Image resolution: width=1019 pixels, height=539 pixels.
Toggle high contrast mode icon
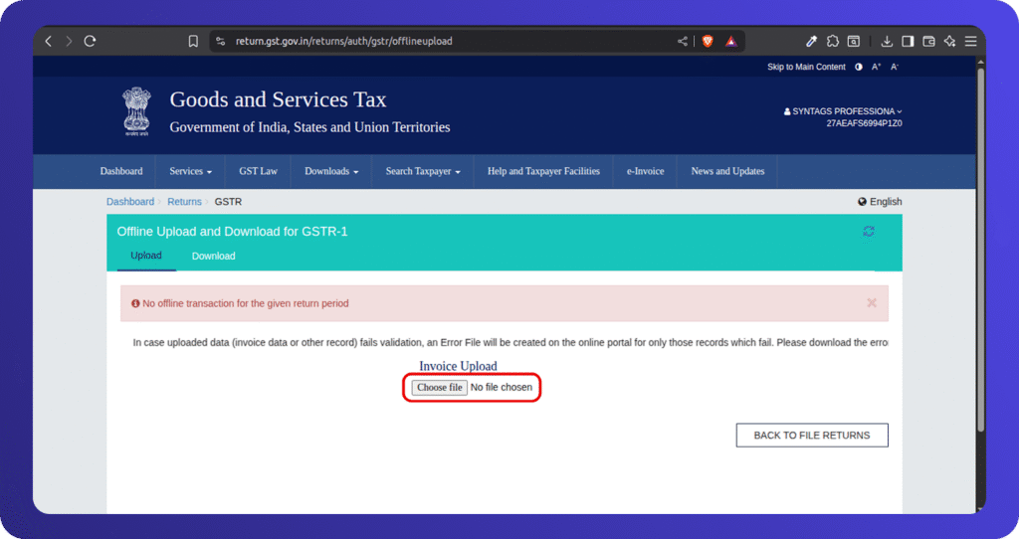[859, 67]
